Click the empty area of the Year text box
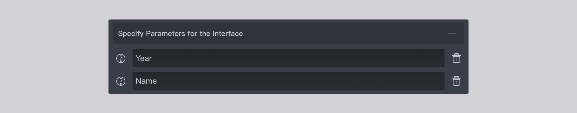The height and width of the screenshot is (113, 577). tap(298, 58)
